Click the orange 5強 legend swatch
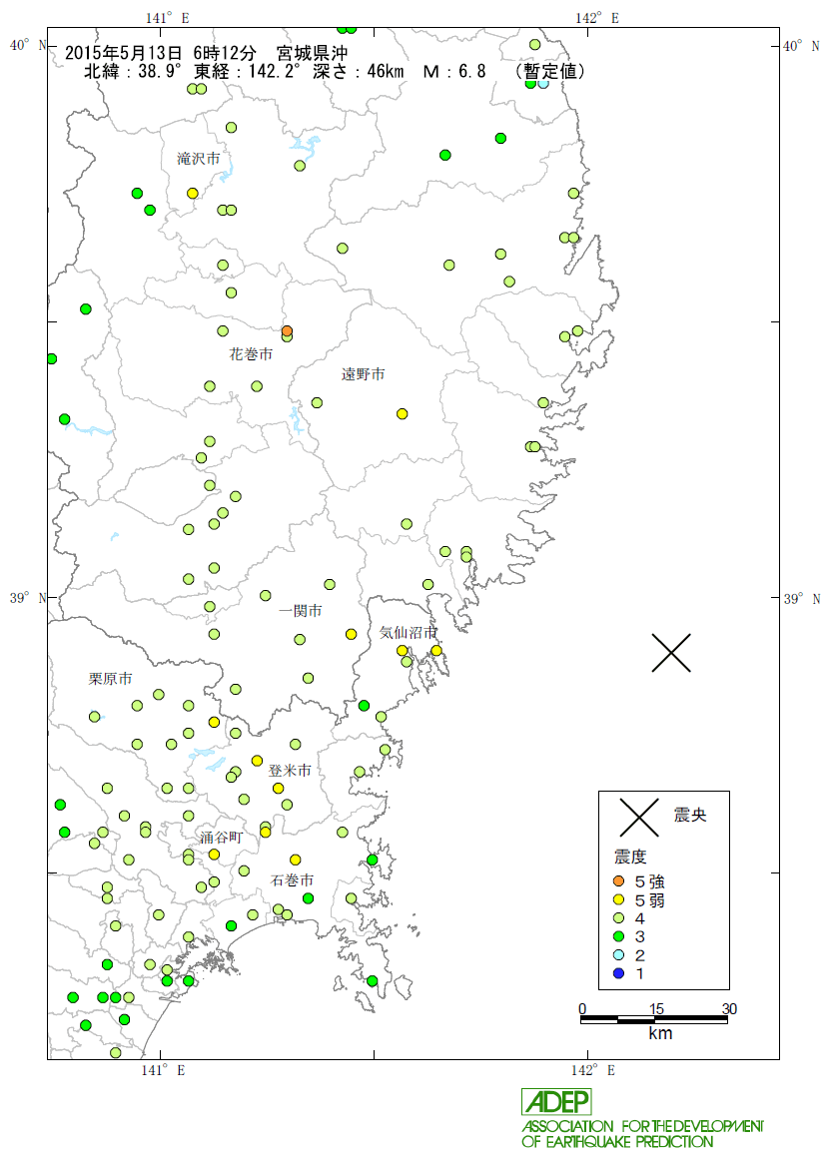 coord(619,881)
